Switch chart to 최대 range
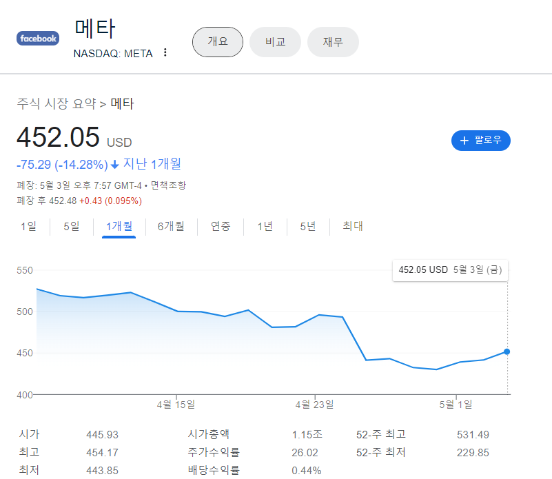This screenshot has height=479, width=552. [x=353, y=226]
